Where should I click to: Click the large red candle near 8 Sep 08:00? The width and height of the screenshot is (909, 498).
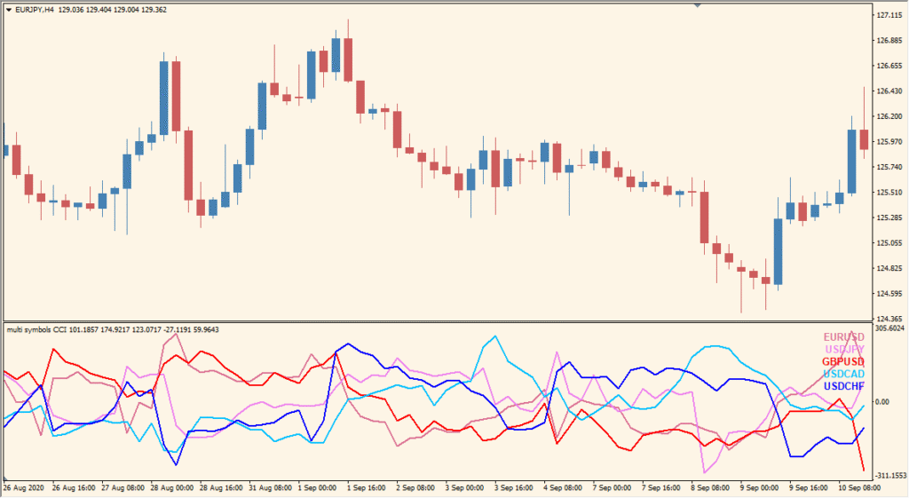coord(704,217)
